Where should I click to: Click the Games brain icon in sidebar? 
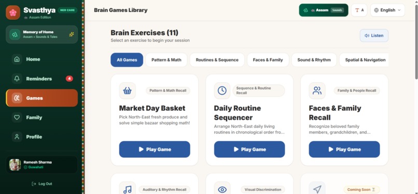(17, 98)
